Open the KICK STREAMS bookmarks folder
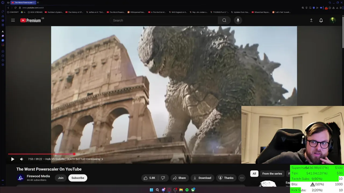 35,12
